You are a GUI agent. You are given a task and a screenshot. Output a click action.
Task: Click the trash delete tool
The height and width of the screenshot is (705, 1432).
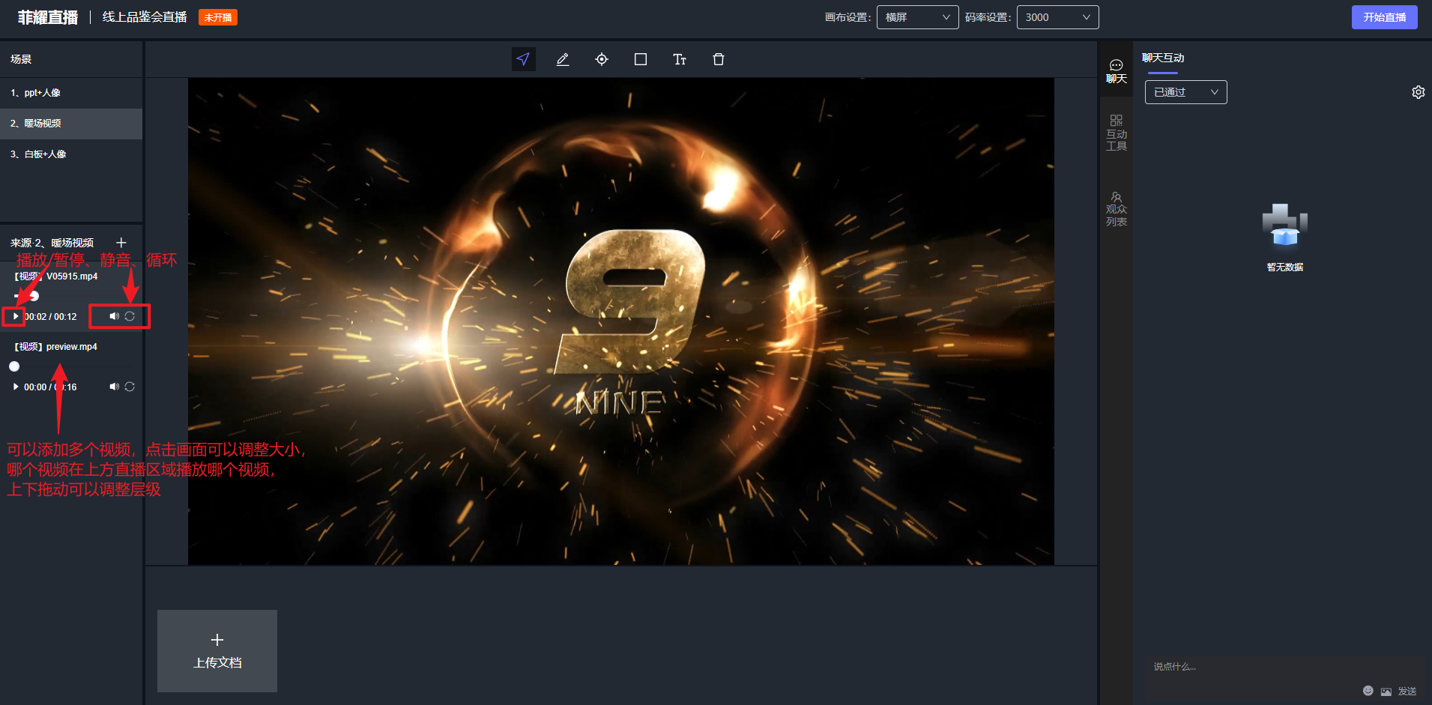tap(719, 59)
